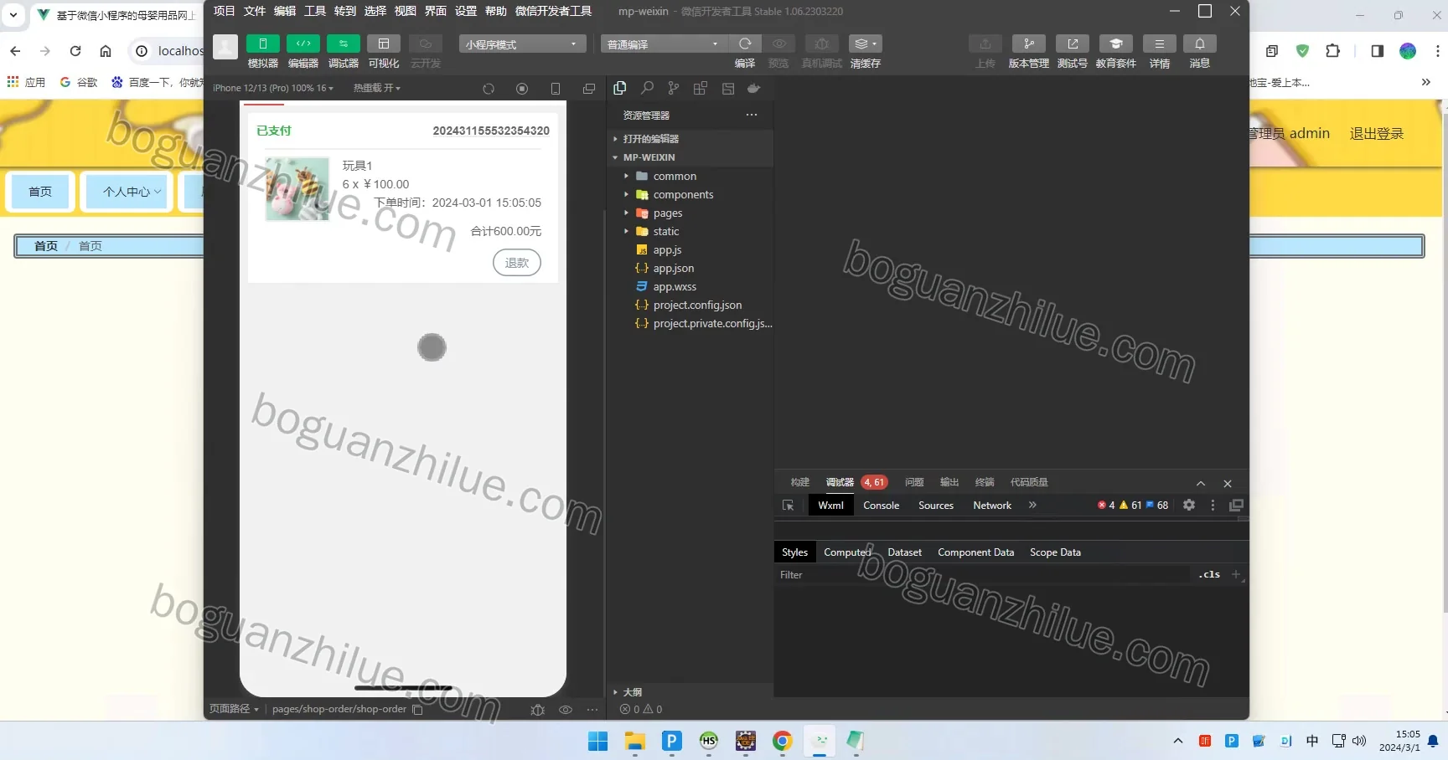Click the 首页 nav button in browser page

point(40,192)
